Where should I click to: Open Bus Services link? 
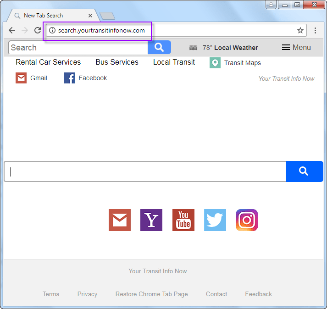[117, 62]
